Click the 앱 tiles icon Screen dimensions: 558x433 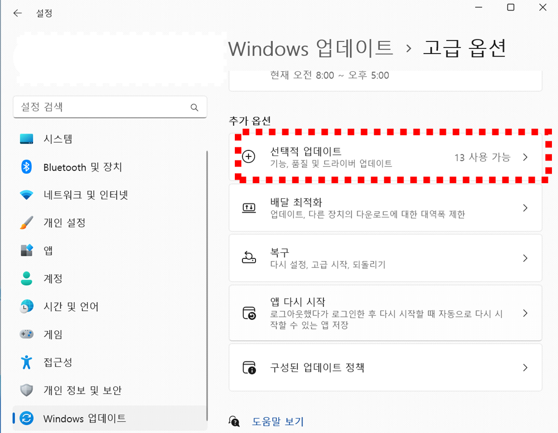pos(27,250)
